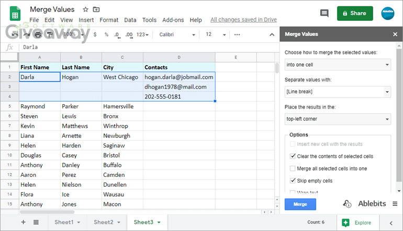Uncheck Clear the contents of selected cells
This screenshot has width=403, height=231.
[293, 156]
